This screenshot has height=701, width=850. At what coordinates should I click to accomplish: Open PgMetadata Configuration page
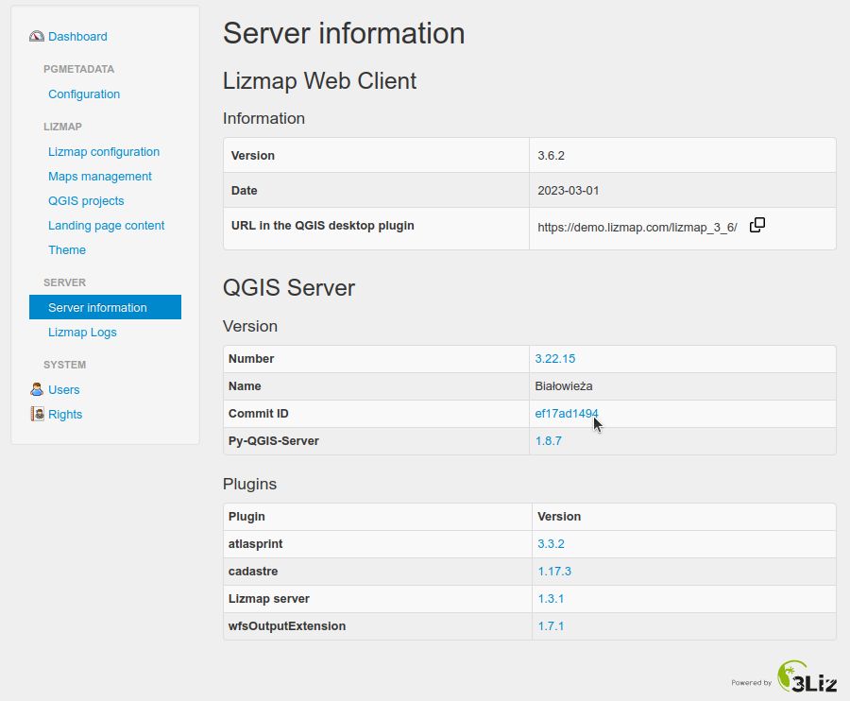click(84, 94)
